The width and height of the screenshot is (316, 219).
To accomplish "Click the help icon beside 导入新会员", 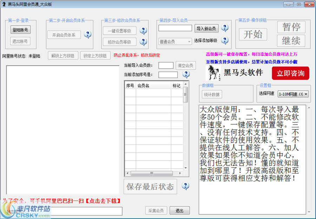I will click(225, 28).
